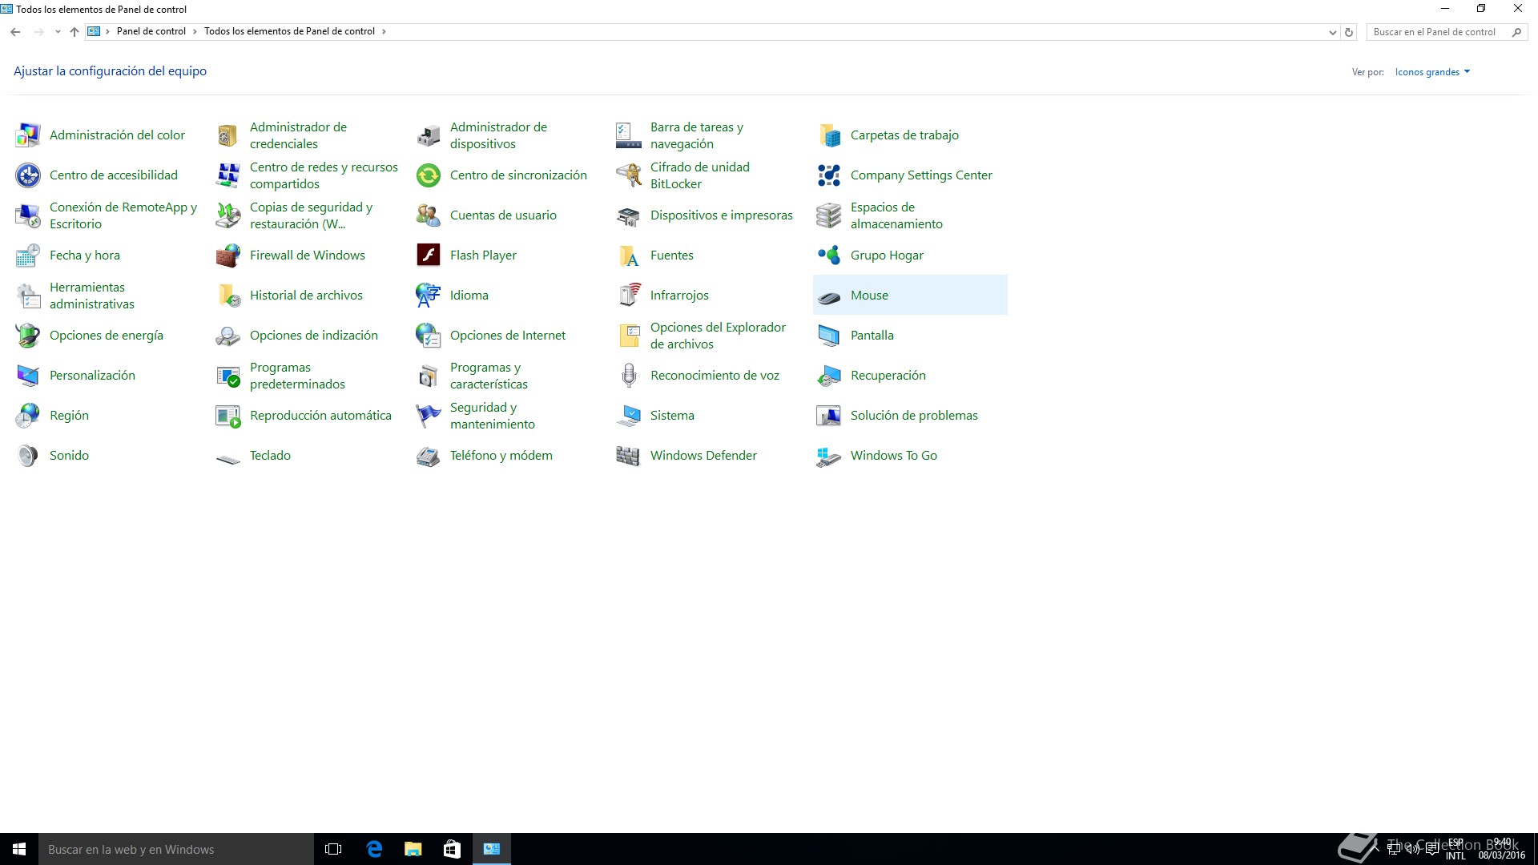Open the Sistema computer icon
The height and width of the screenshot is (865, 1538).
pyautogui.click(x=629, y=416)
